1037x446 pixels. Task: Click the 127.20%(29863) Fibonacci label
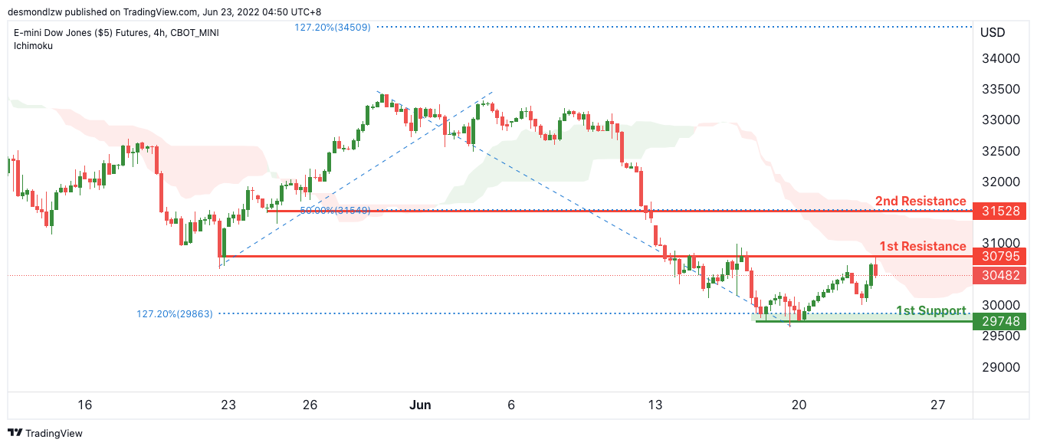[x=175, y=313]
